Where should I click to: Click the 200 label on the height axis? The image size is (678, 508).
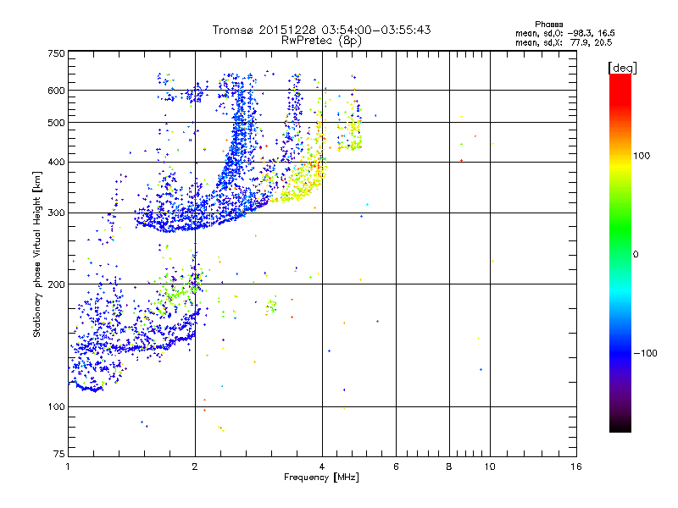pos(56,284)
